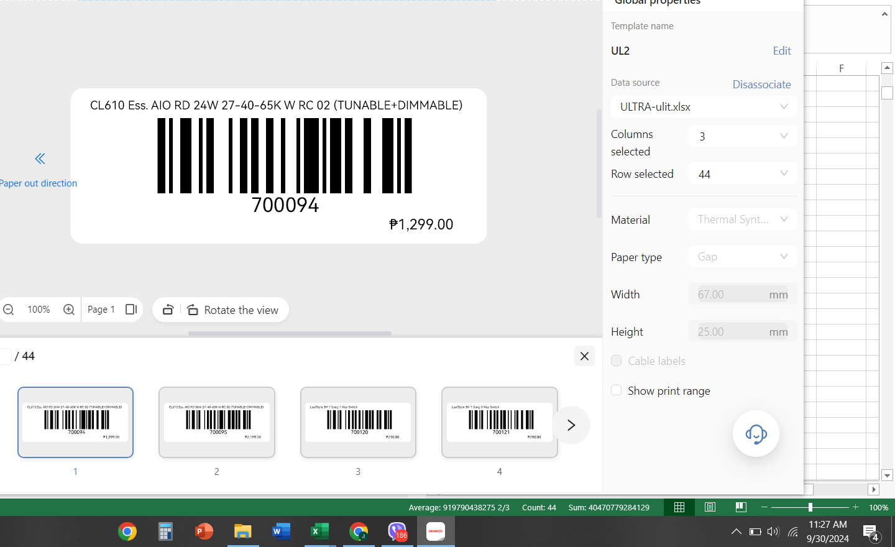Select label thumbnail number 3

(358, 423)
